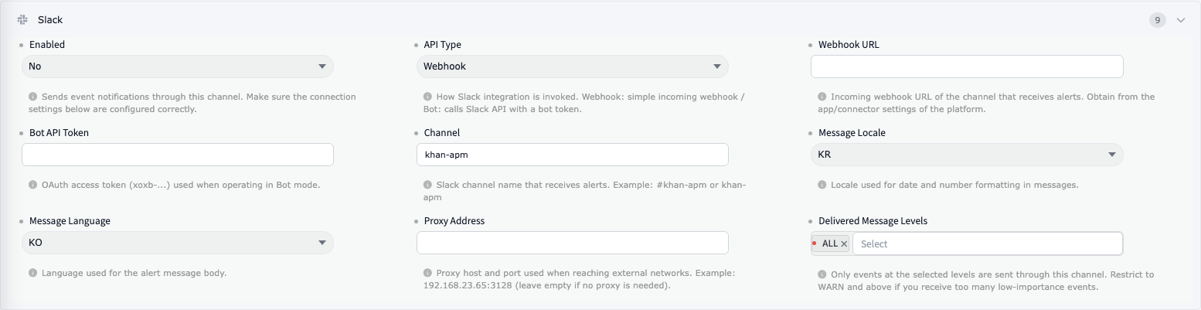Open the API Type dropdown set to Webhook

573,66
